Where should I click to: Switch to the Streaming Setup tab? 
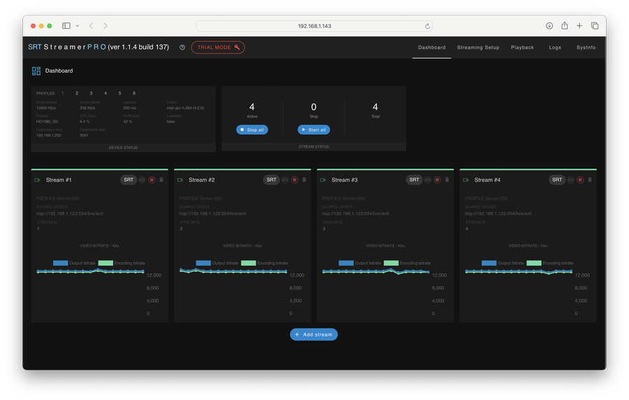(x=478, y=48)
